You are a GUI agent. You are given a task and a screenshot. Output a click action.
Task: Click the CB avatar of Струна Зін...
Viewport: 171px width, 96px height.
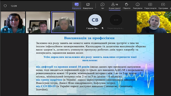coord(95,20)
